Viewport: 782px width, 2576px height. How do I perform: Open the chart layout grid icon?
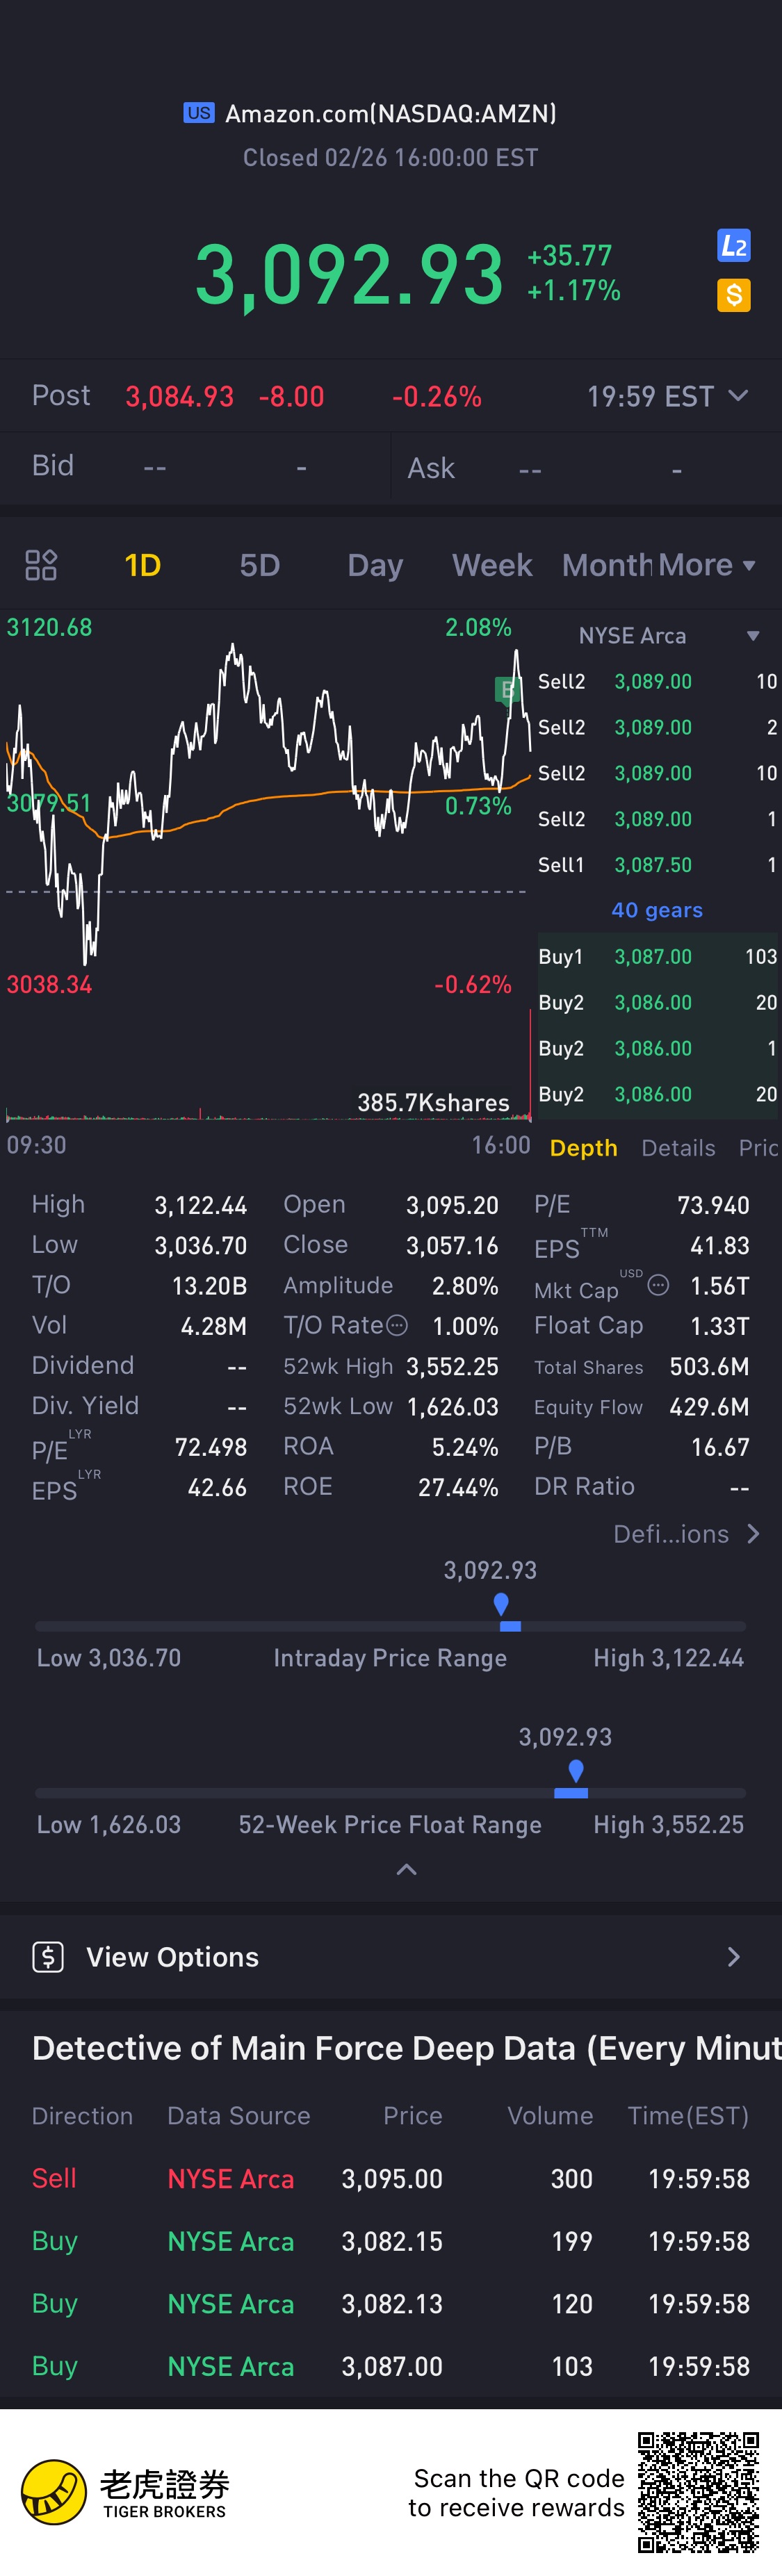41,565
